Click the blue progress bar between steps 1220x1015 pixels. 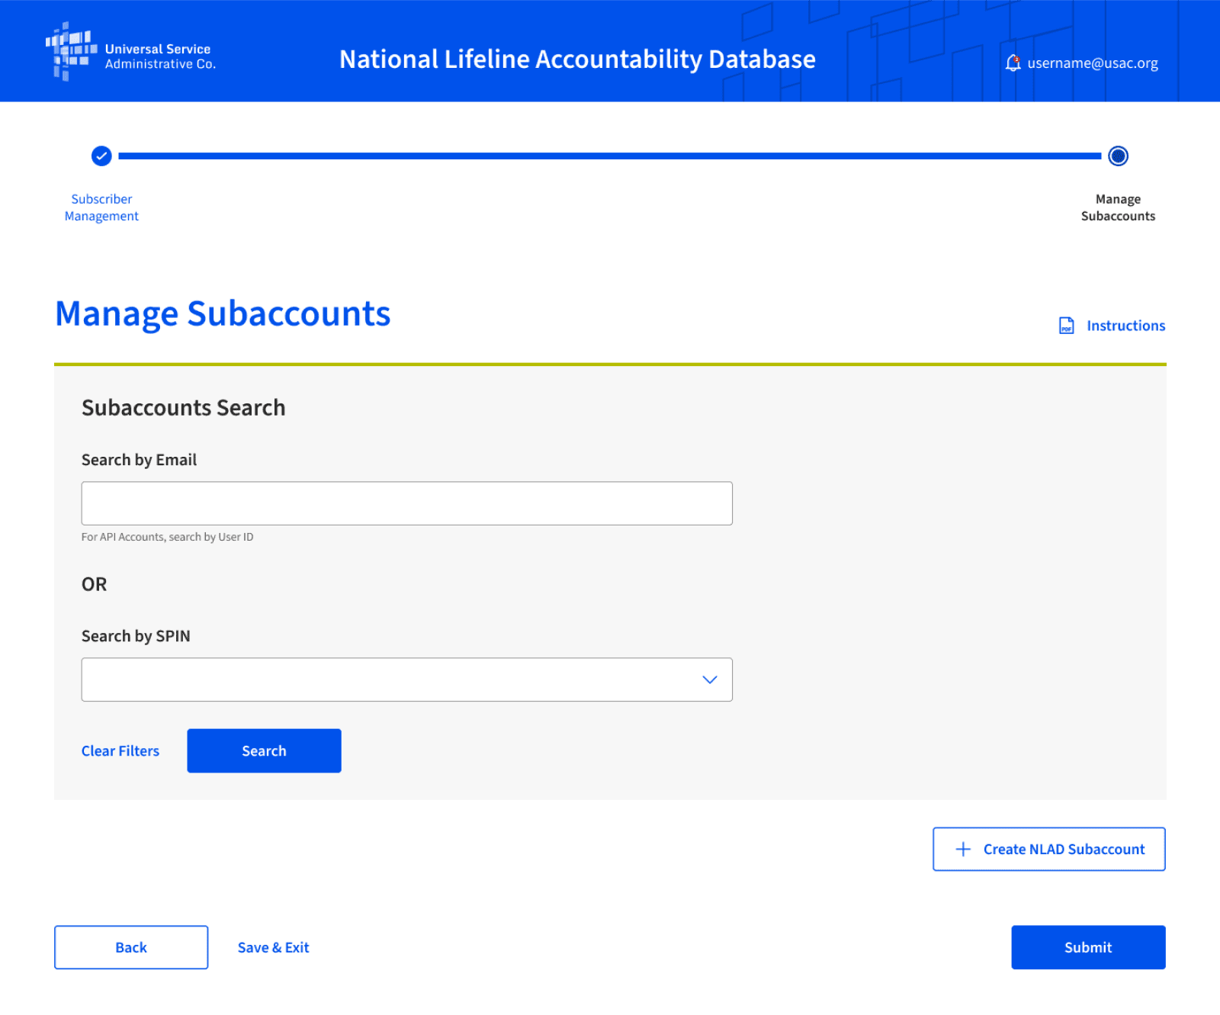610,156
